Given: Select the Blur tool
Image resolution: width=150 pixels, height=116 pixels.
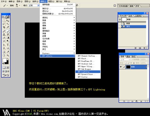Looking at the screenshot, I should (x=4, y=41).
